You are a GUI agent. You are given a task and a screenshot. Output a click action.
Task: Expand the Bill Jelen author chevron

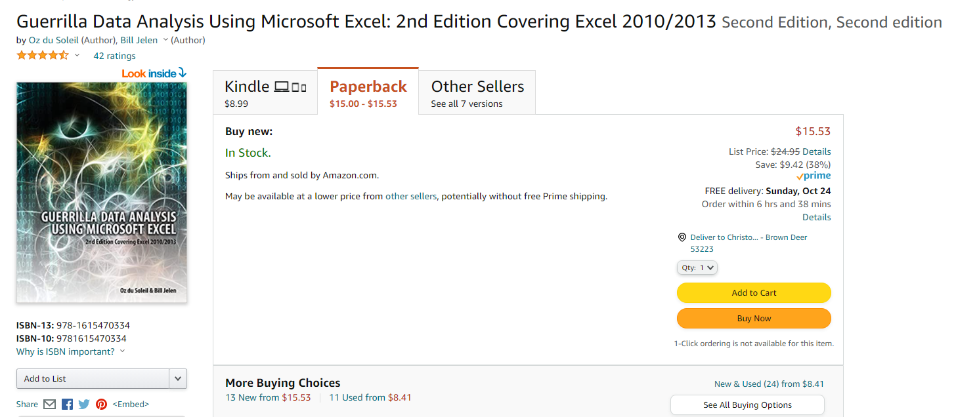pyautogui.click(x=165, y=40)
